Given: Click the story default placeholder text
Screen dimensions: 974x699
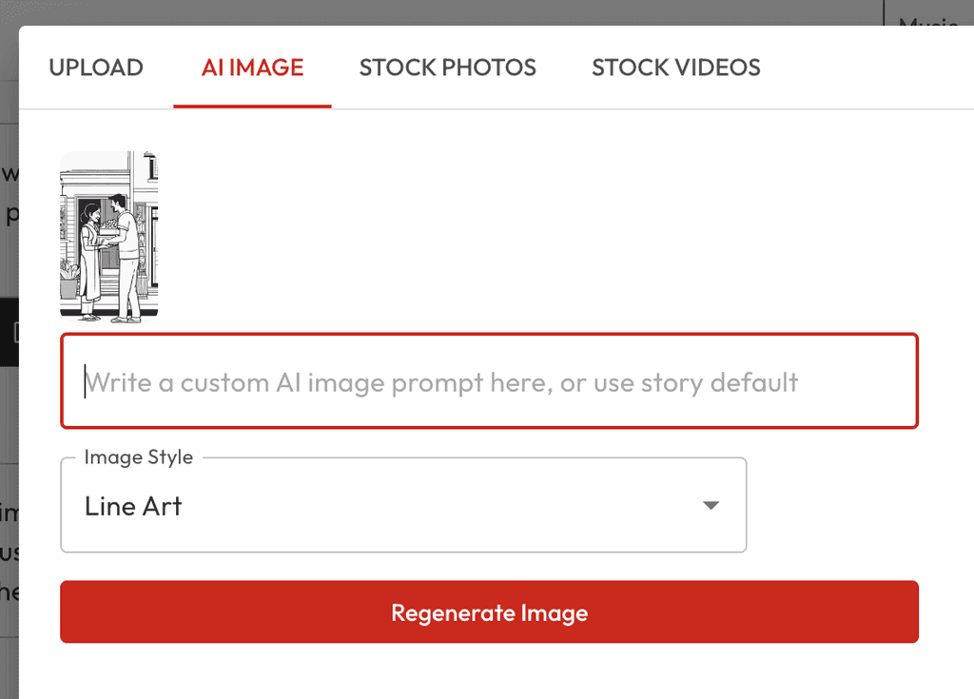Looking at the screenshot, I should pos(441,381).
